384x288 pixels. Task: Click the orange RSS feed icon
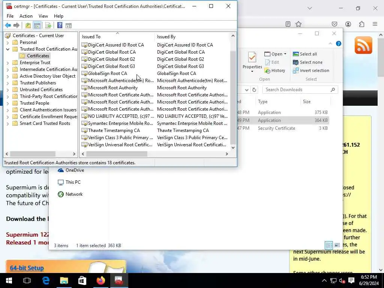pyautogui.click(x=363, y=45)
